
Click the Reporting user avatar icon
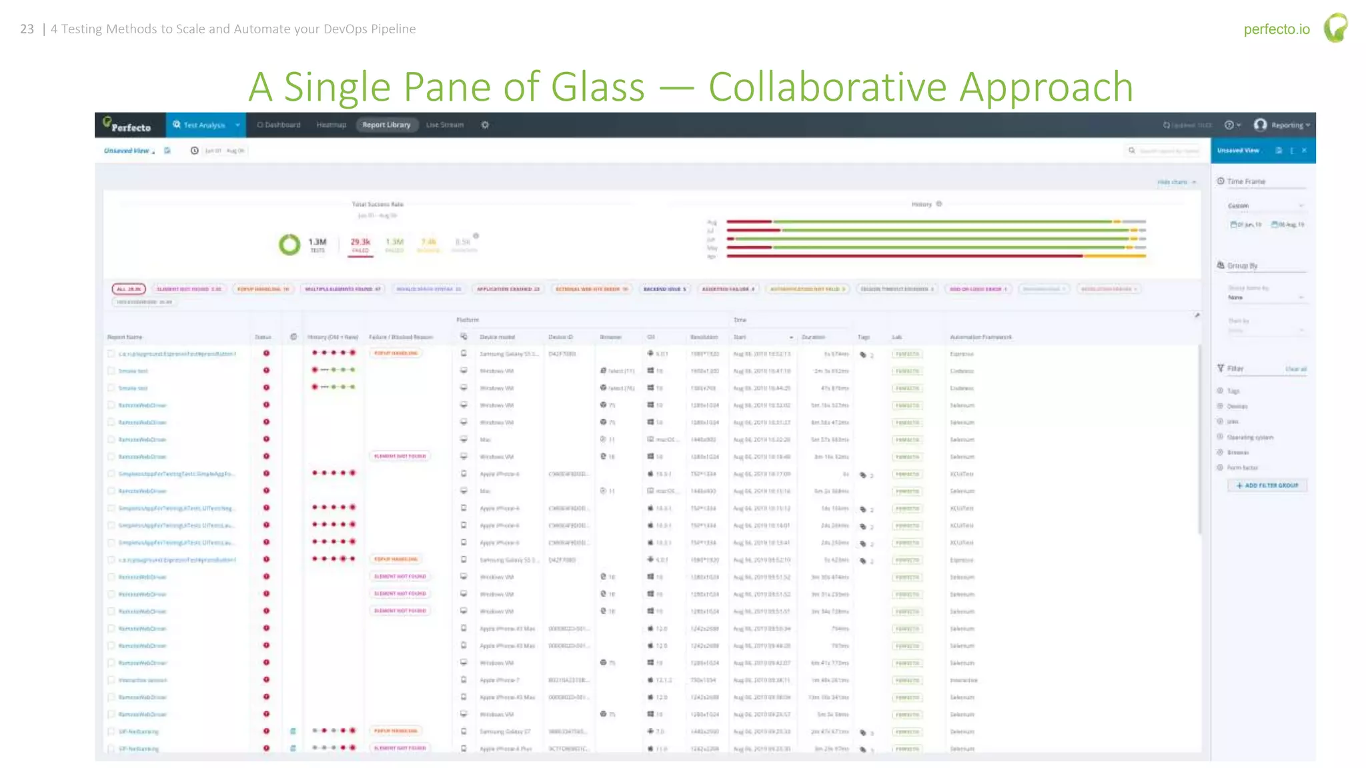[1260, 125]
